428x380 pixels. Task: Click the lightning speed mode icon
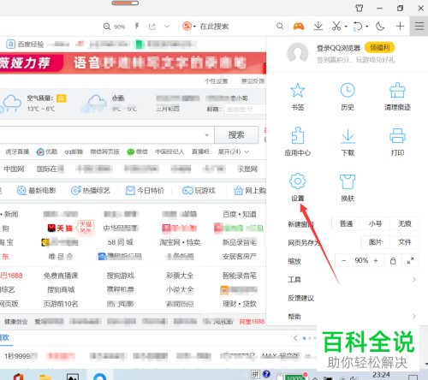pyautogui.click(x=137, y=27)
